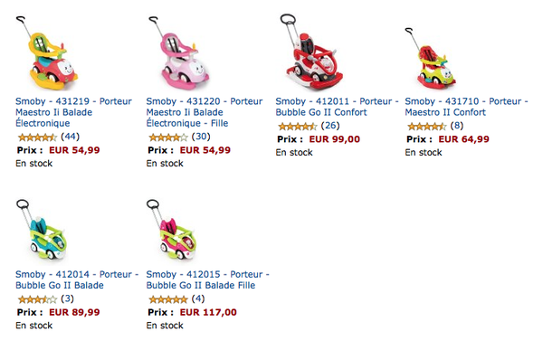
Task: Click the EUR 117,00 price
Action: pos(208,312)
